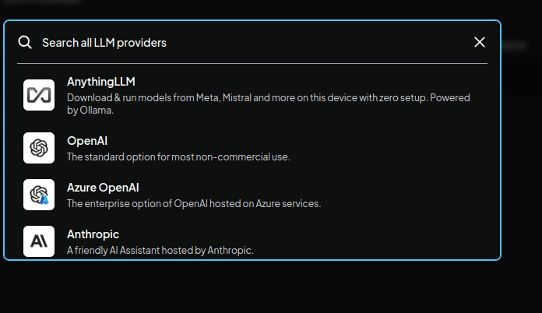The image size is (542, 313).
Task: Click the magnifying glass search icon
Action: click(x=25, y=42)
